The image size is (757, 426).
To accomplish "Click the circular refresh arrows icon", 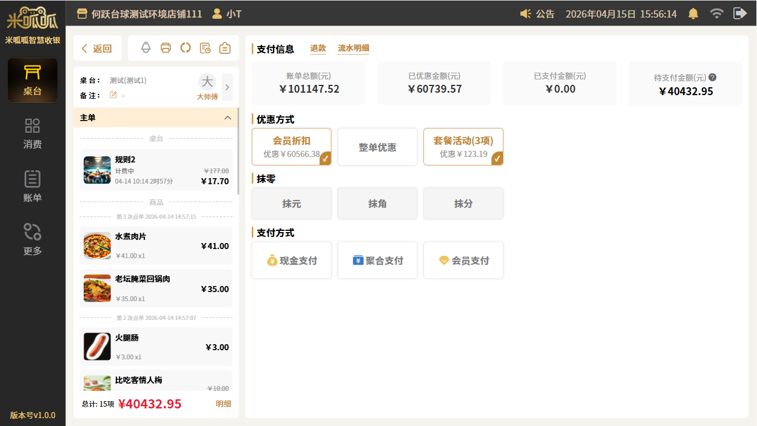I will coord(186,48).
